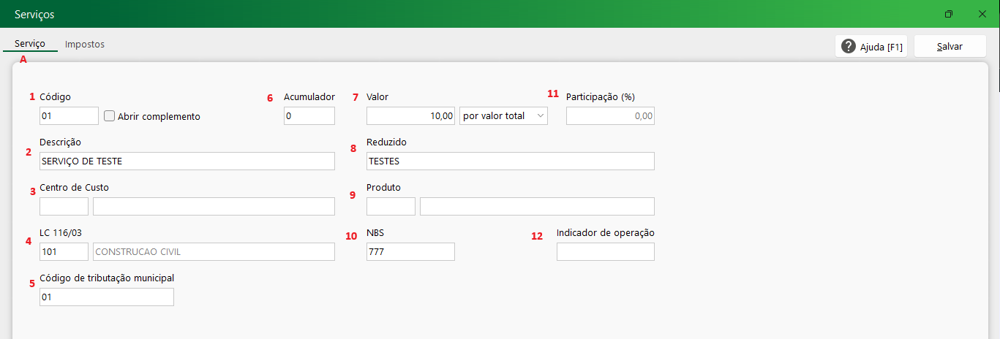Click the Código input field
The image size is (1000, 339).
69,115
